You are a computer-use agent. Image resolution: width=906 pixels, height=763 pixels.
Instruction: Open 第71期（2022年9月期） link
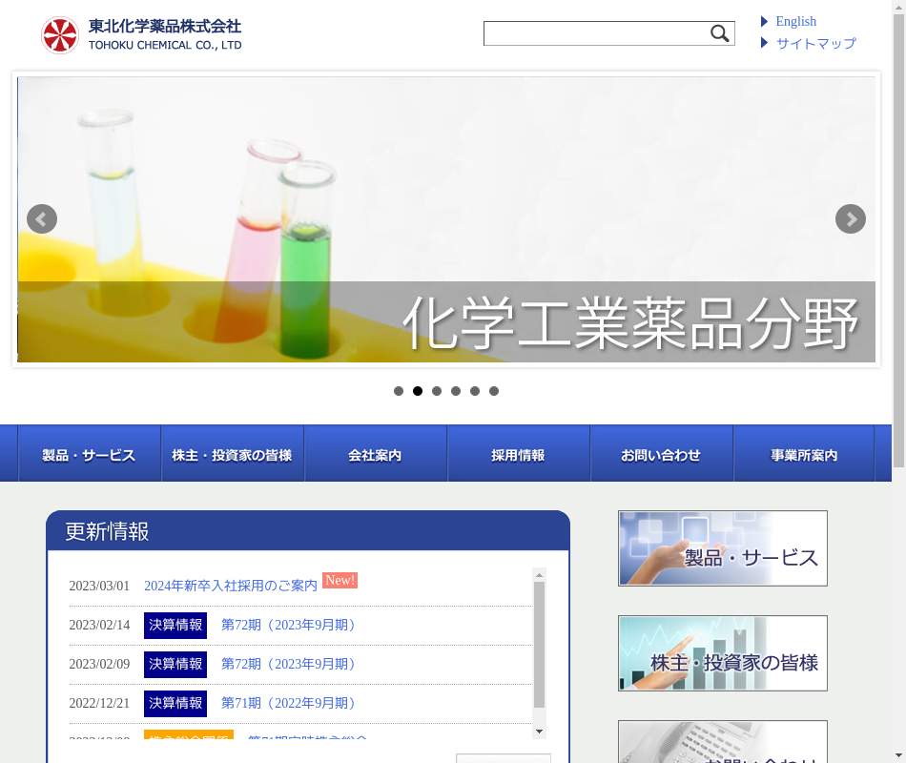(x=288, y=704)
